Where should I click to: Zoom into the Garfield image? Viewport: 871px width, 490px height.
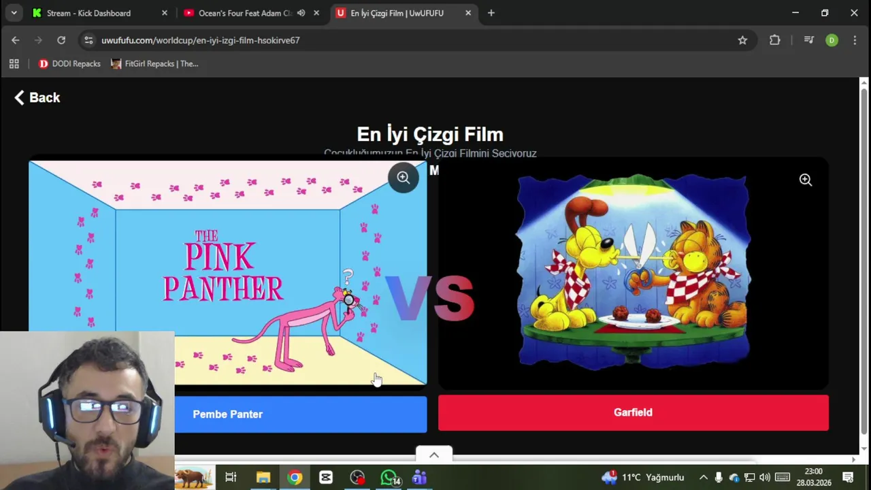pyautogui.click(x=806, y=180)
